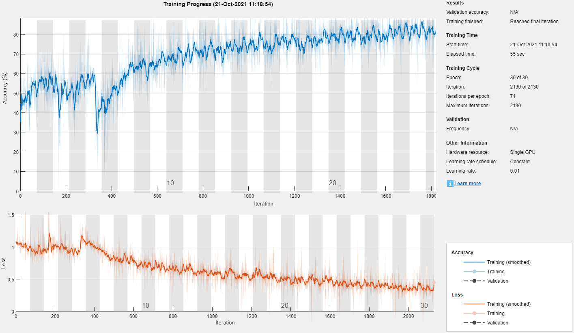Click the epoch 20 label in the accuracy plot
Viewport: 574px width, 333px height.
(x=332, y=183)
